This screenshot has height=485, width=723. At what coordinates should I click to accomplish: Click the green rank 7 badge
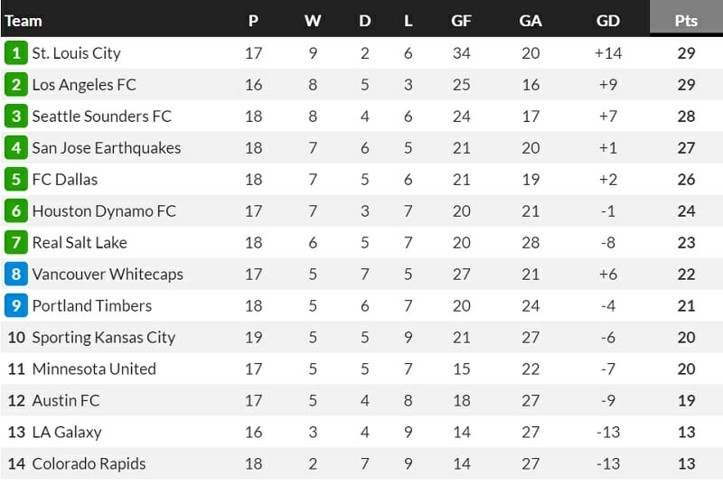point(15,243)
